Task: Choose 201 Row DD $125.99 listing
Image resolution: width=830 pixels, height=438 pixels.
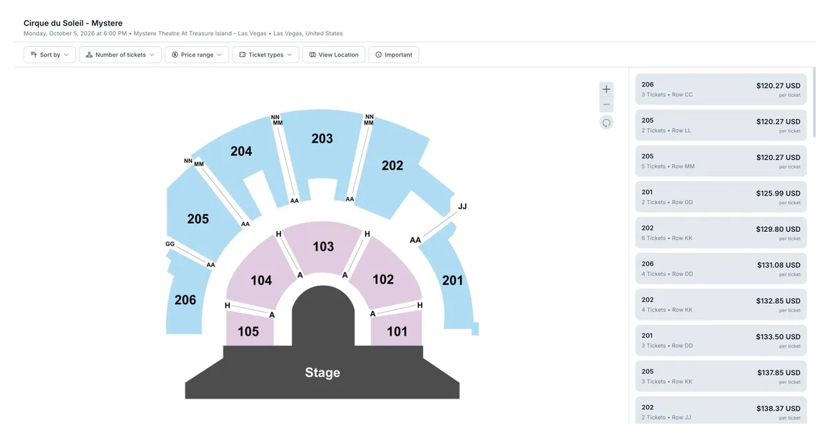Action: (721, 197)
